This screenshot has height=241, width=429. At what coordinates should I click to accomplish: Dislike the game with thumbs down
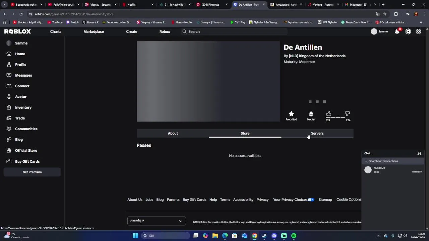[x=347, y=114]
